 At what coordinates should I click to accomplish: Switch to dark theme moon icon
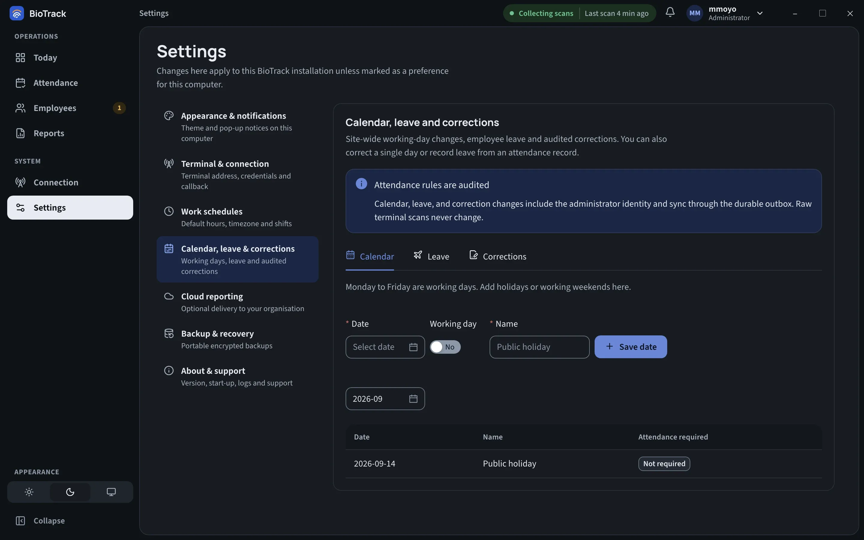pos(70,492)
